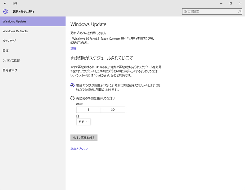Click the minute field showing 30
Viewport: 245px width, 190px height.
[x=113, y=110]
